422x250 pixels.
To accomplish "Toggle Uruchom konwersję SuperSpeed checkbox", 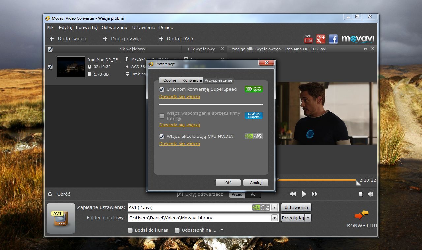I will click(162, 89).
